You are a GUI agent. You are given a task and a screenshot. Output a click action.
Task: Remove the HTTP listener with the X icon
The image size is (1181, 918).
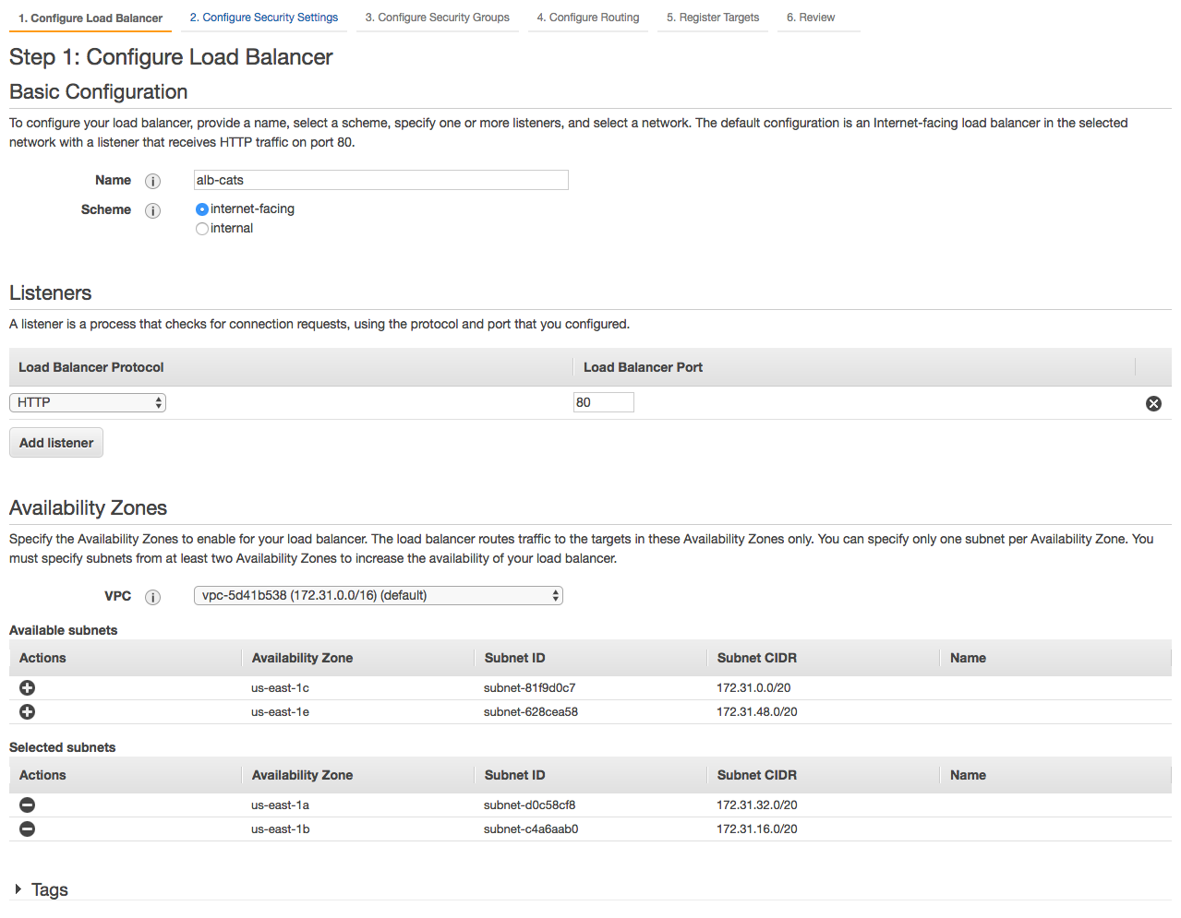click(x=1153, y=403)
